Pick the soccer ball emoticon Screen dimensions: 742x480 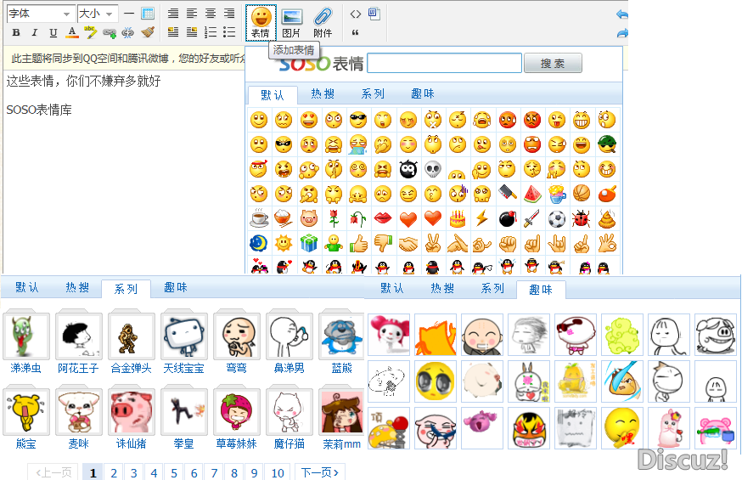557,218
